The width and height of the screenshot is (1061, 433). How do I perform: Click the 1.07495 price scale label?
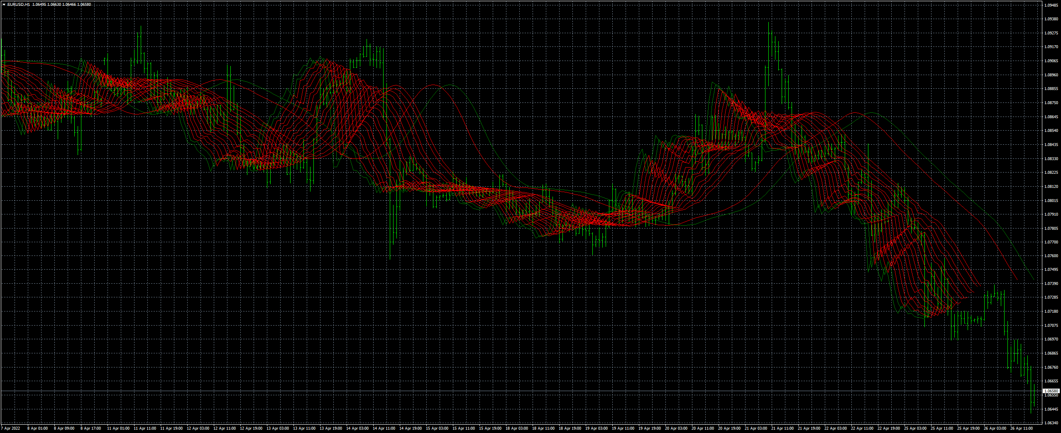pos(1051,270)
